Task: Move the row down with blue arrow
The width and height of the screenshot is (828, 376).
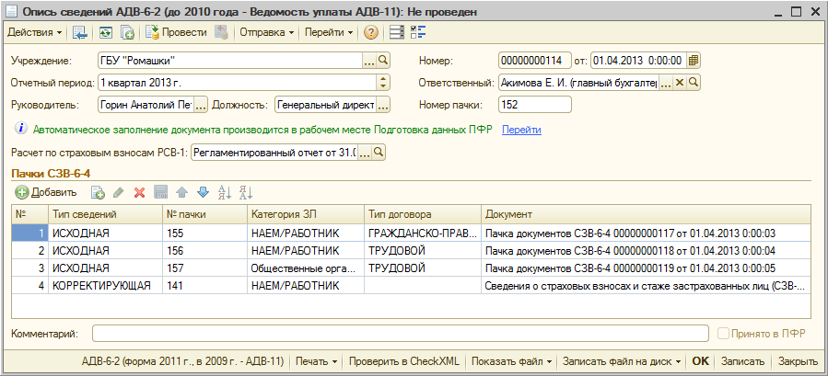Action: [203, 192]
